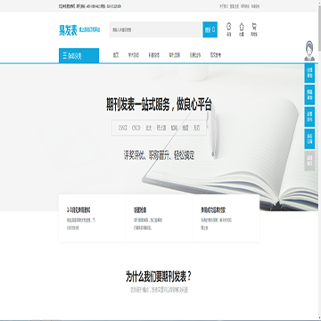Viewport: 321px width, 321px height.
Task: Click the 易发表 site logo
Action: pos(68,30)
